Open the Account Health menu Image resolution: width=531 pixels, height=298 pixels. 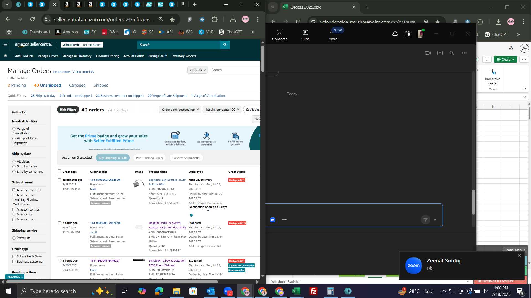(134, 56)
